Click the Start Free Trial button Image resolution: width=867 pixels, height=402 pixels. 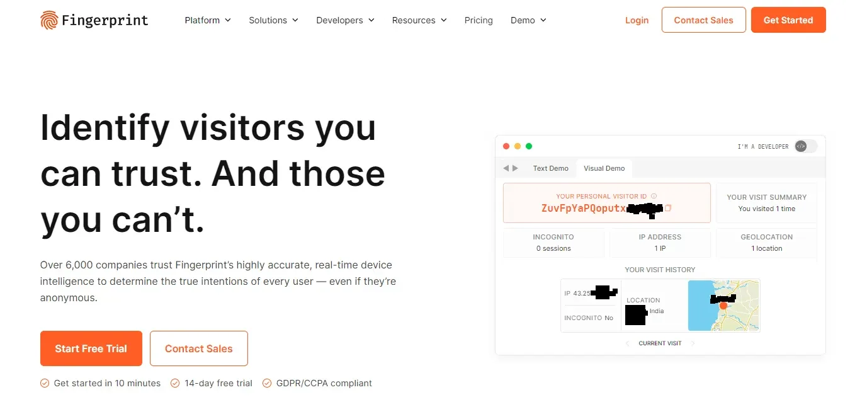[91, 348]
